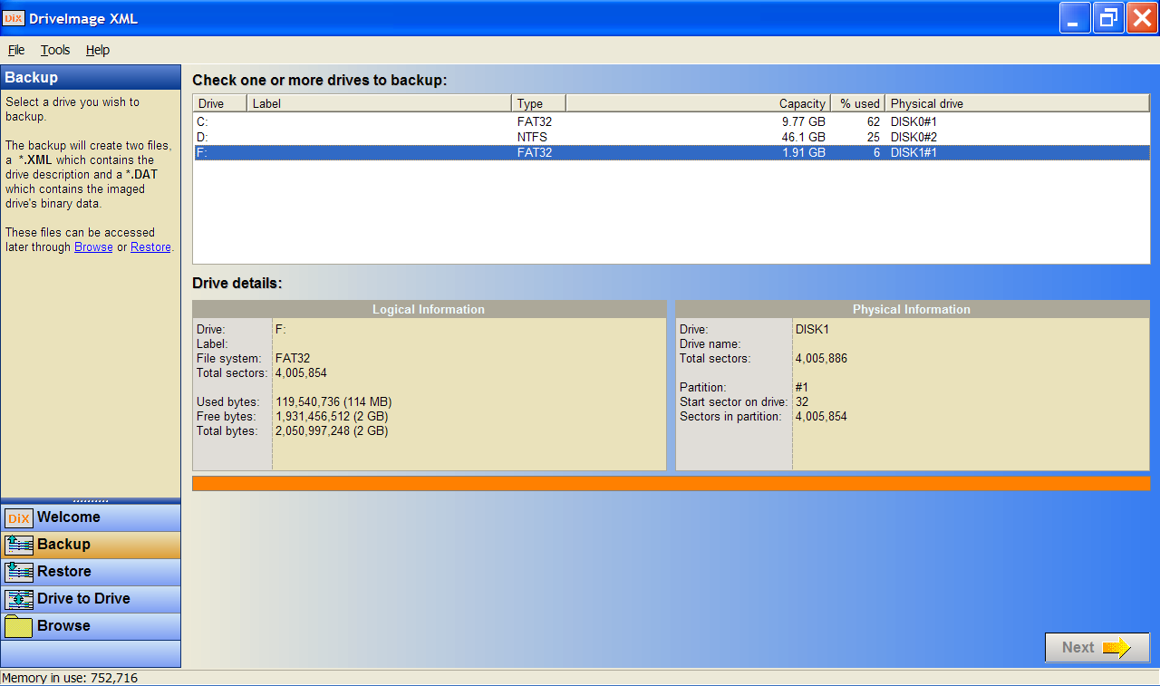This screenshot has width=1160, height=686.
Task: Click the DiX logo in title bar
Action: tap(14, 18)
